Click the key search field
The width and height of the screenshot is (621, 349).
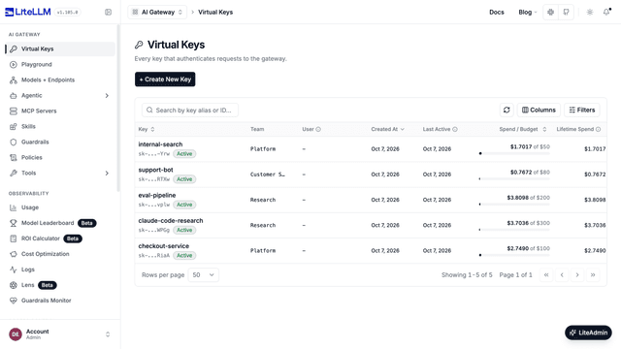(190, 110)
